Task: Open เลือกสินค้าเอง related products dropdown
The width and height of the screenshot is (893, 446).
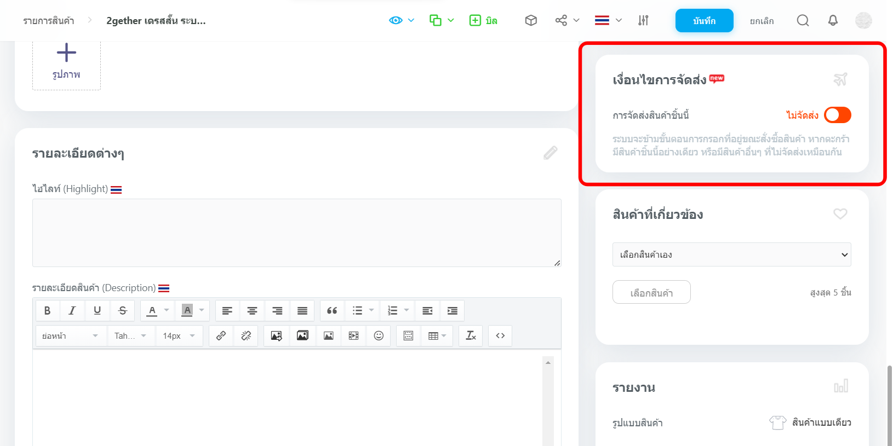Action: [x=731, y=254]
